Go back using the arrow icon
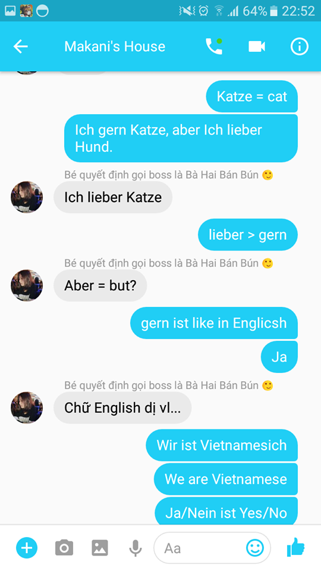The height and width of the screenshot is (571, 321). click(x=20, y=46)
